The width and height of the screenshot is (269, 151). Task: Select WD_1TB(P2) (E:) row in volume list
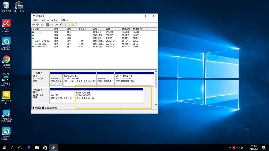[x=42, y=41]
